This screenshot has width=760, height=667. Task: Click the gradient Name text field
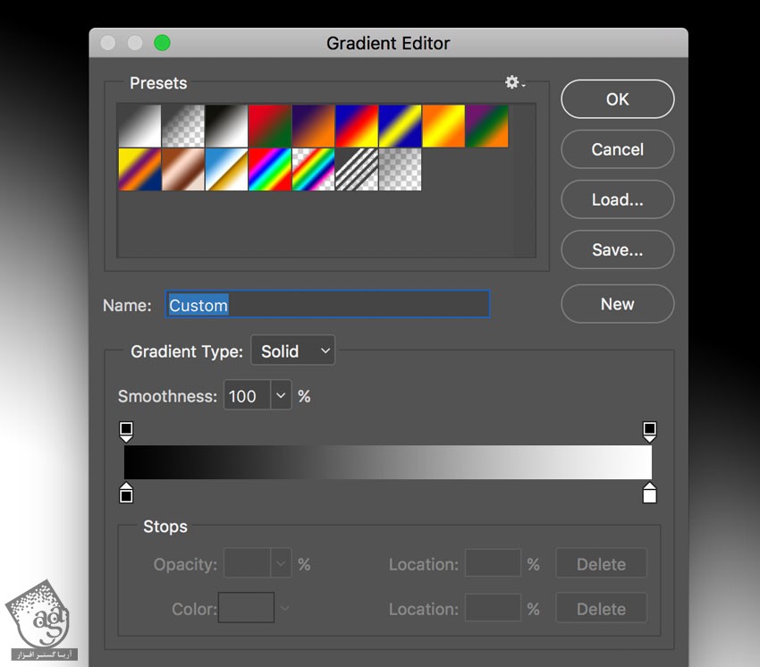pos(327,305)
